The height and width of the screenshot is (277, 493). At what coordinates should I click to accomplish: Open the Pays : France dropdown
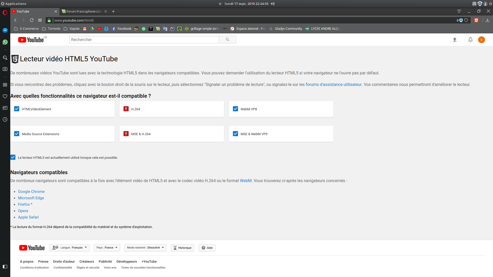click(x=107, y=248)
